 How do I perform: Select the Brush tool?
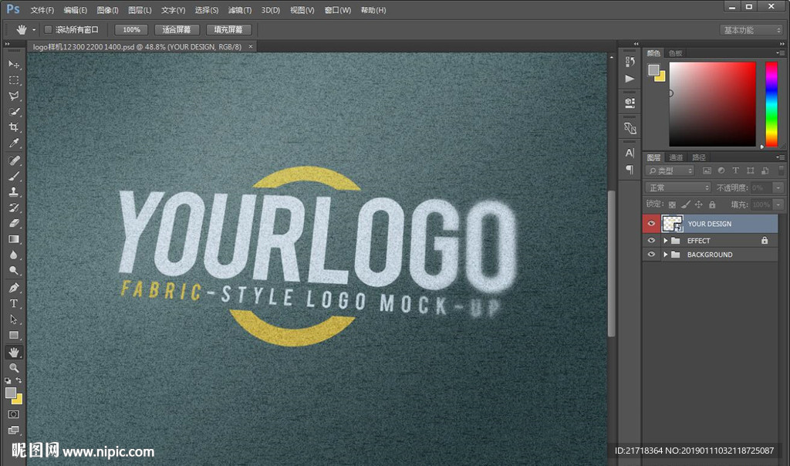point(14,176)
